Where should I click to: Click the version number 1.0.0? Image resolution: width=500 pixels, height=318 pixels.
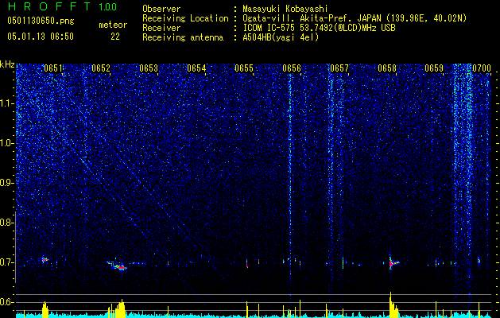108,7
